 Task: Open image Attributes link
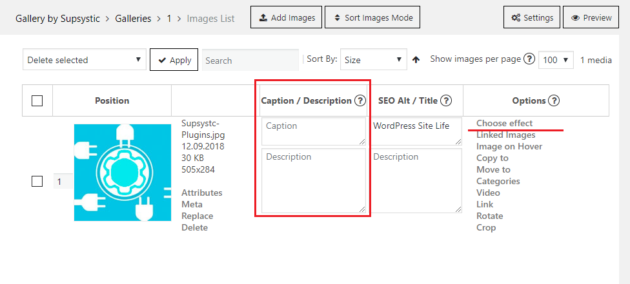coord(201,193)
